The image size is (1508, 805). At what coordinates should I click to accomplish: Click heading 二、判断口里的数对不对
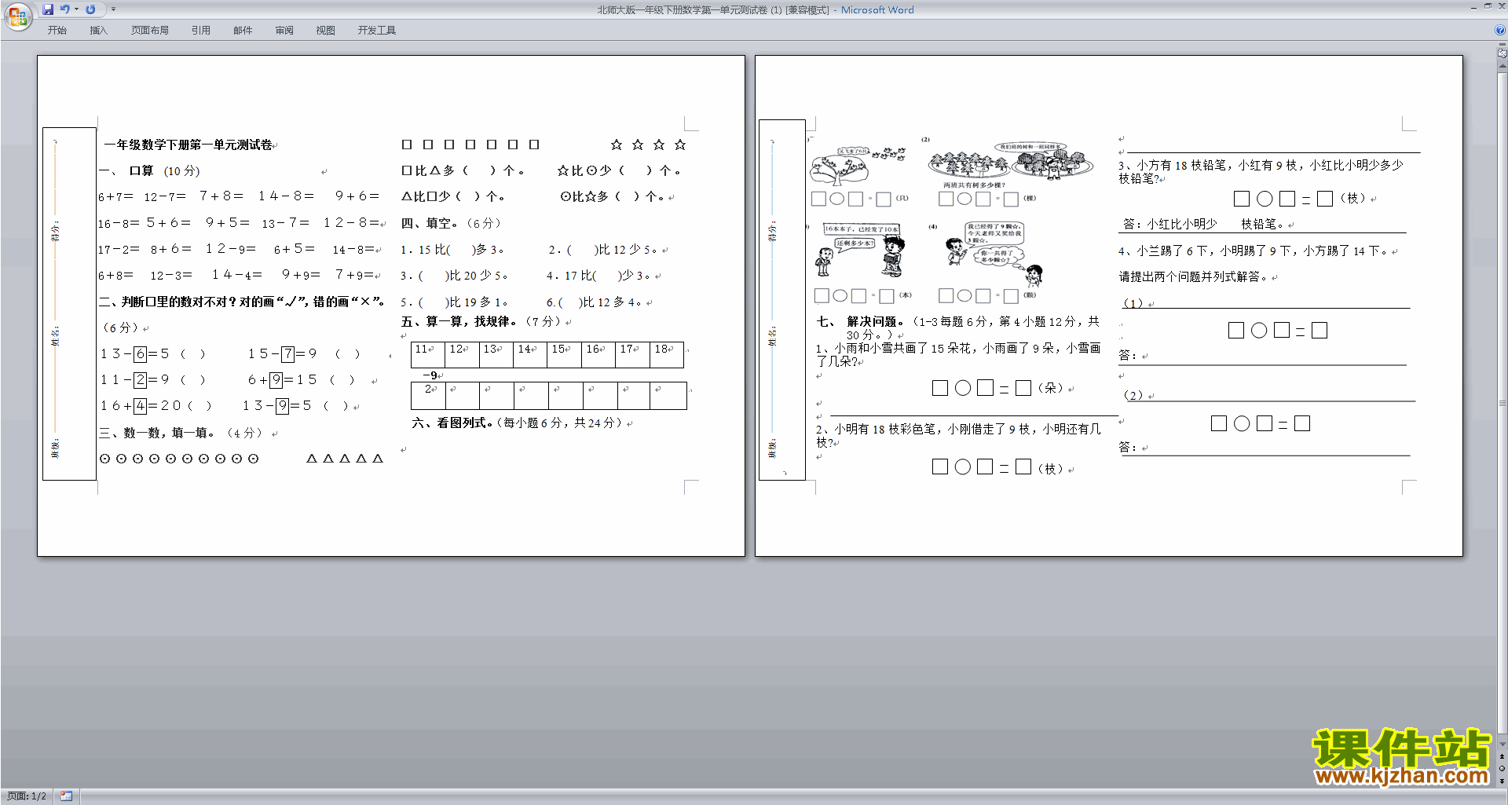click(x=241, y=302)
